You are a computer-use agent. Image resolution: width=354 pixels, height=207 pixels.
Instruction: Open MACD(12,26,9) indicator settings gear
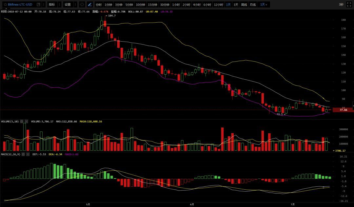[x=23, y=155]
